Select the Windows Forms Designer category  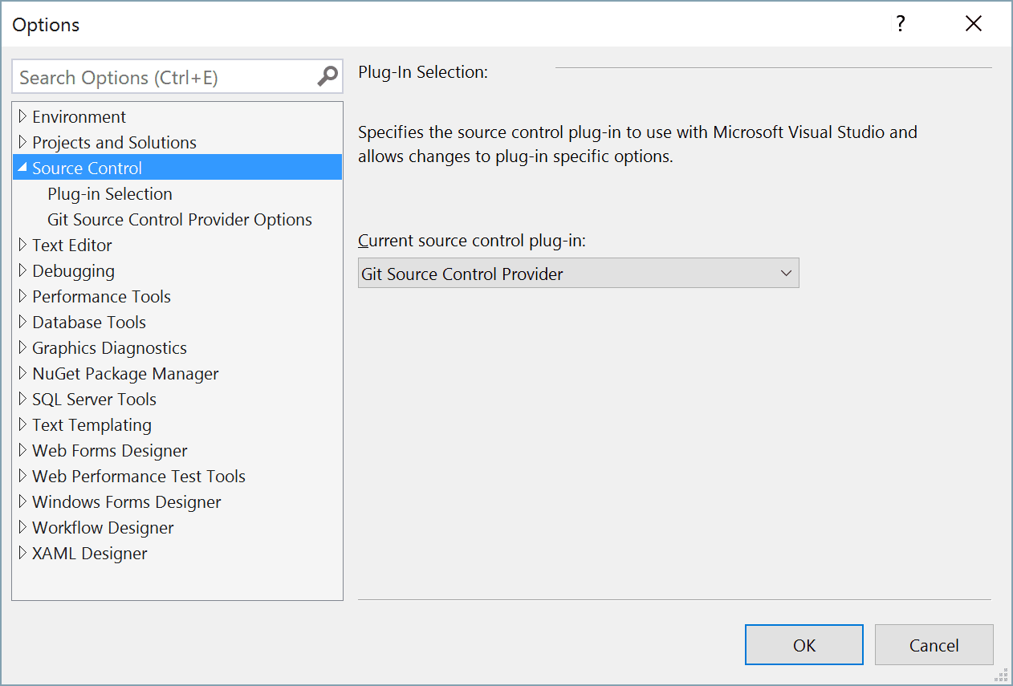pos(126,502)
